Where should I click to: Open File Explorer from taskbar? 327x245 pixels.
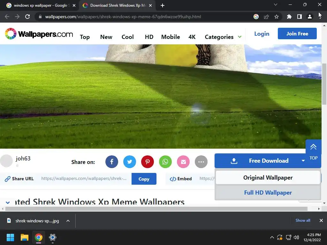24,237
